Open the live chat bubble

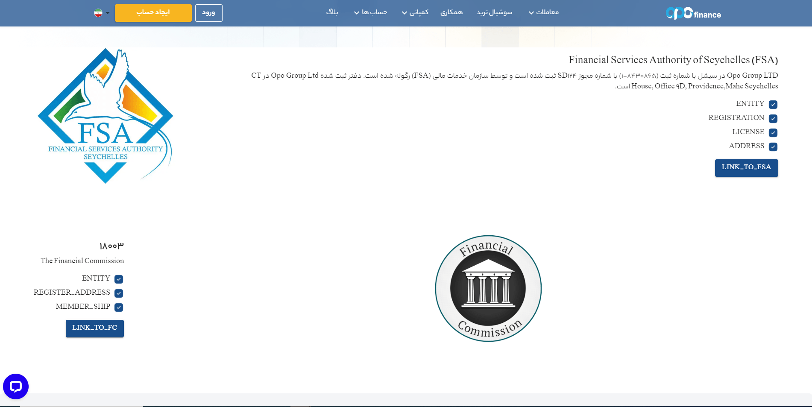pyautogui.click(x=16, y=387)
